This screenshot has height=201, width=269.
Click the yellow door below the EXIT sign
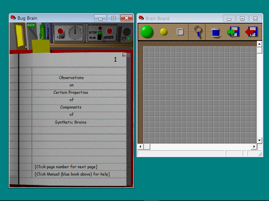(20, 36)
